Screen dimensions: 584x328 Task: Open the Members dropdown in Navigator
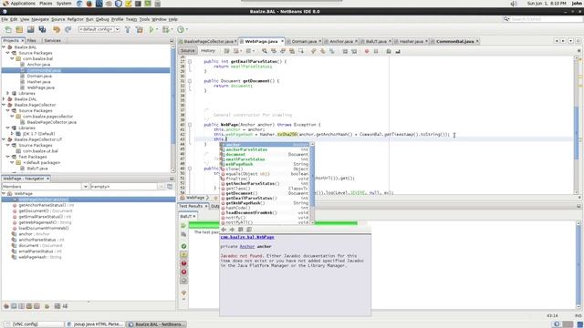[85, 186]
